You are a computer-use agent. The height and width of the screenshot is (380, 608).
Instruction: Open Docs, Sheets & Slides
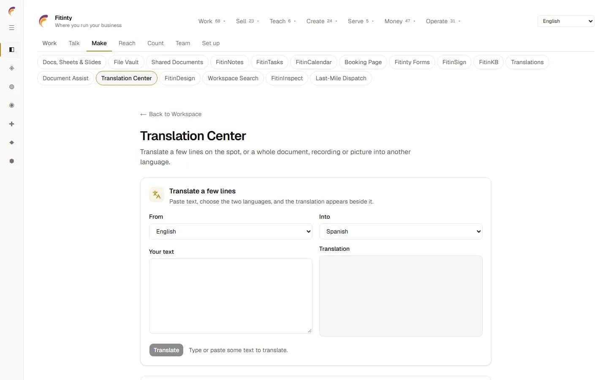72,62
